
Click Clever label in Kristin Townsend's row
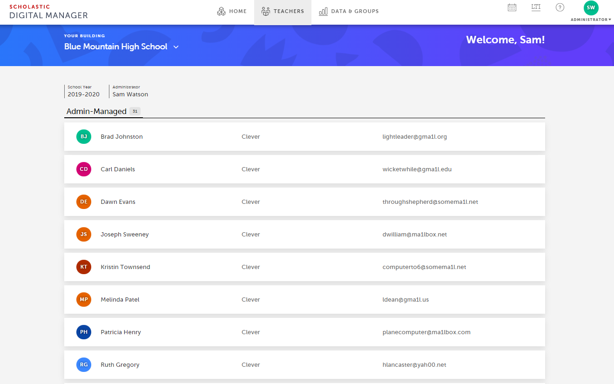pyautogui.click(x=251, y=267)
